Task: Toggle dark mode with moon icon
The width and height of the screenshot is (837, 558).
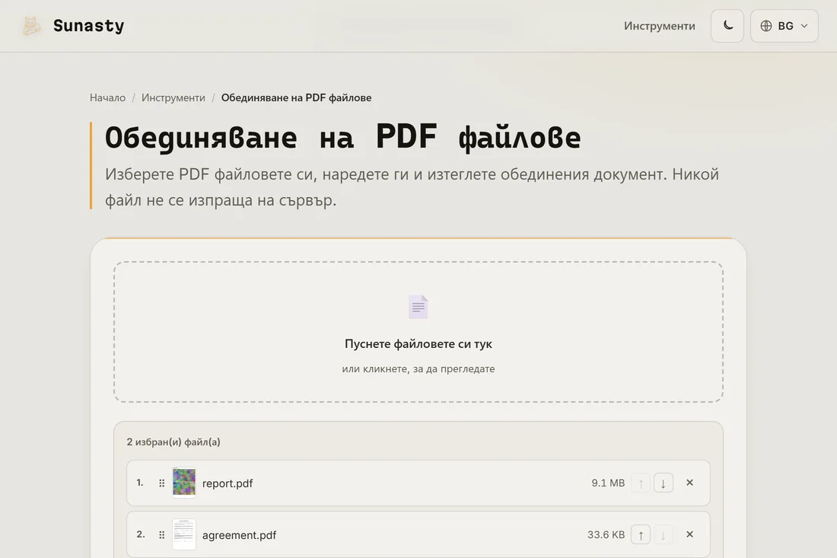Action: click(x=727, y=26)
